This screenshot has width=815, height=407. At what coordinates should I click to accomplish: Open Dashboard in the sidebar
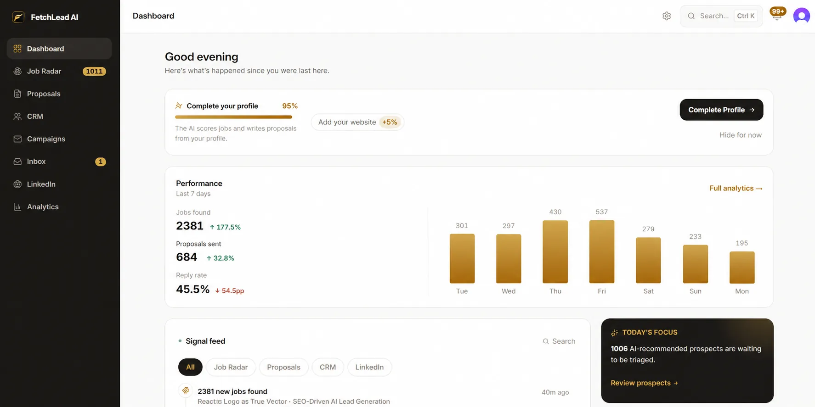(x=59, y=49)
